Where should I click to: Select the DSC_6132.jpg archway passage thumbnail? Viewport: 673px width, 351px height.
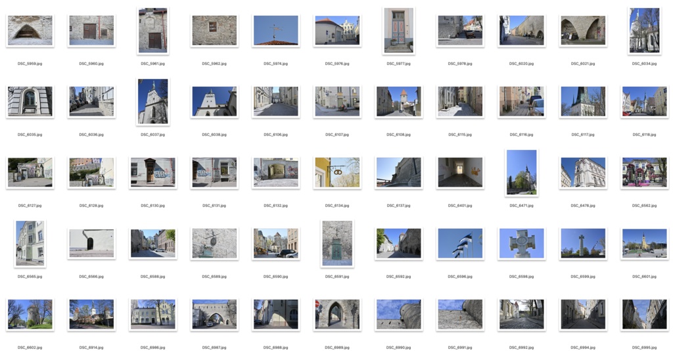coord(275,172)
